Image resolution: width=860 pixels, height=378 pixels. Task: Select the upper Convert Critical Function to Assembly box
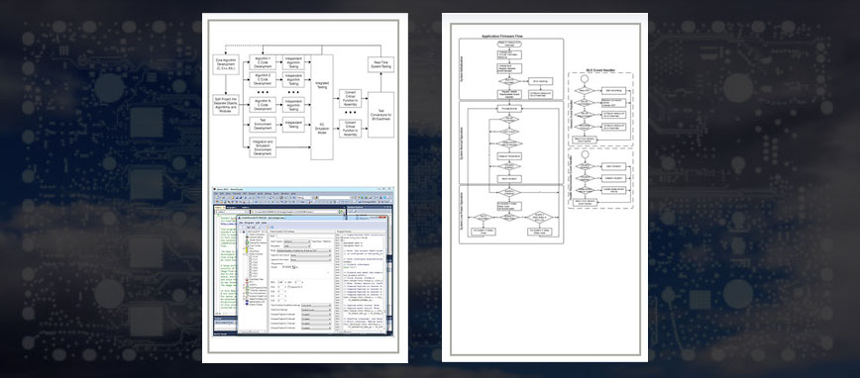tap(350, 98)
